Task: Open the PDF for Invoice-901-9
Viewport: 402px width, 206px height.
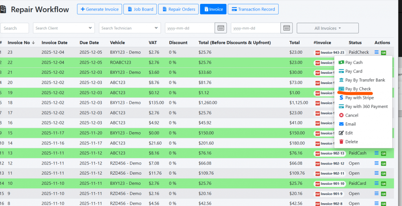Action: coord(318,194)
